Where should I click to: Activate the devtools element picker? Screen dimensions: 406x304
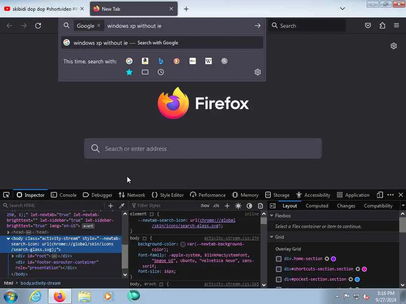(6, 195)
